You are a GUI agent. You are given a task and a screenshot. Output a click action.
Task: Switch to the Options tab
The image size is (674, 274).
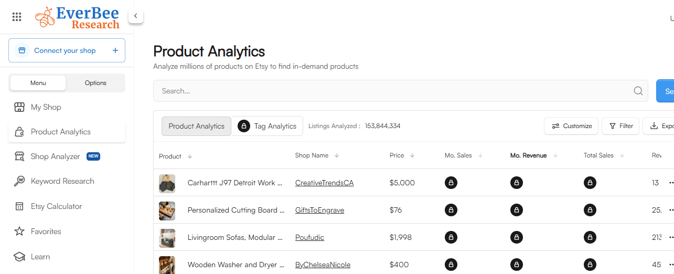click(95, 83)
